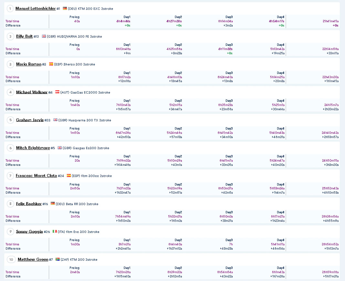Click position badge number 10
This screenshot has height=281, width=345.
point(11,259)
